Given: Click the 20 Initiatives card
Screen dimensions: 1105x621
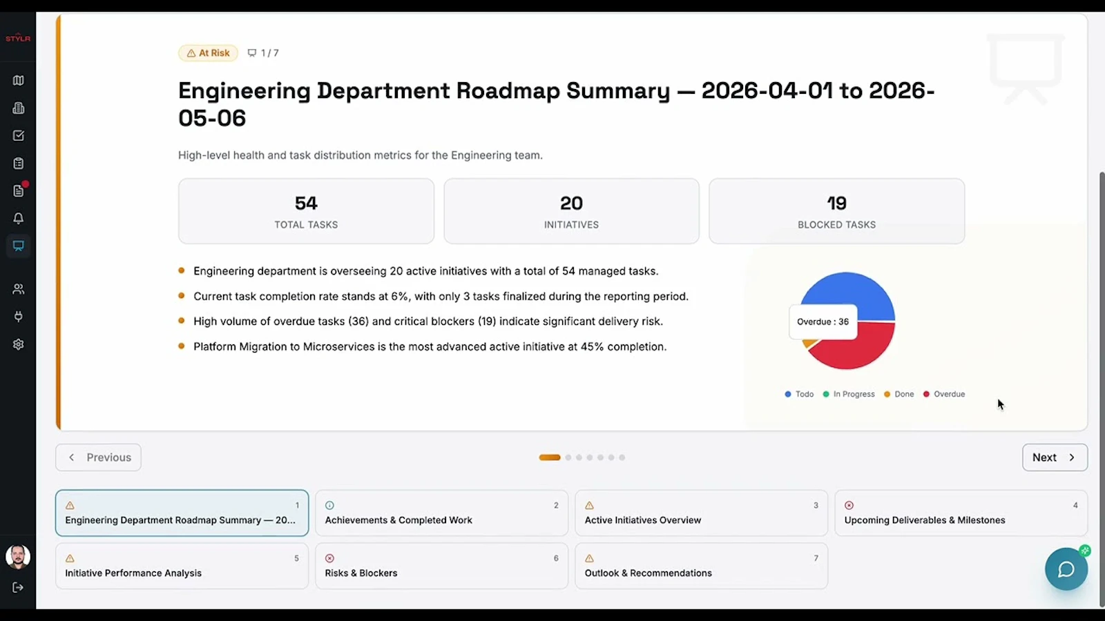Looking at the screenshot, I should click(x=572, y=211).
